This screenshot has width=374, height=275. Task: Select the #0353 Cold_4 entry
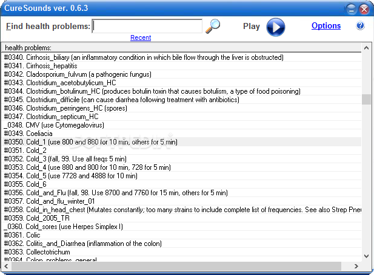click(x=182, y=167)
